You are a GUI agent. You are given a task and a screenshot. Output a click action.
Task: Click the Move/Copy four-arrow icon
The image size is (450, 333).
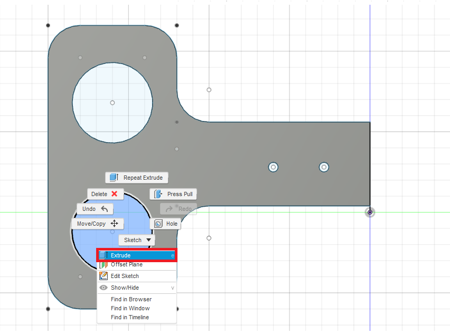(114, 224)
